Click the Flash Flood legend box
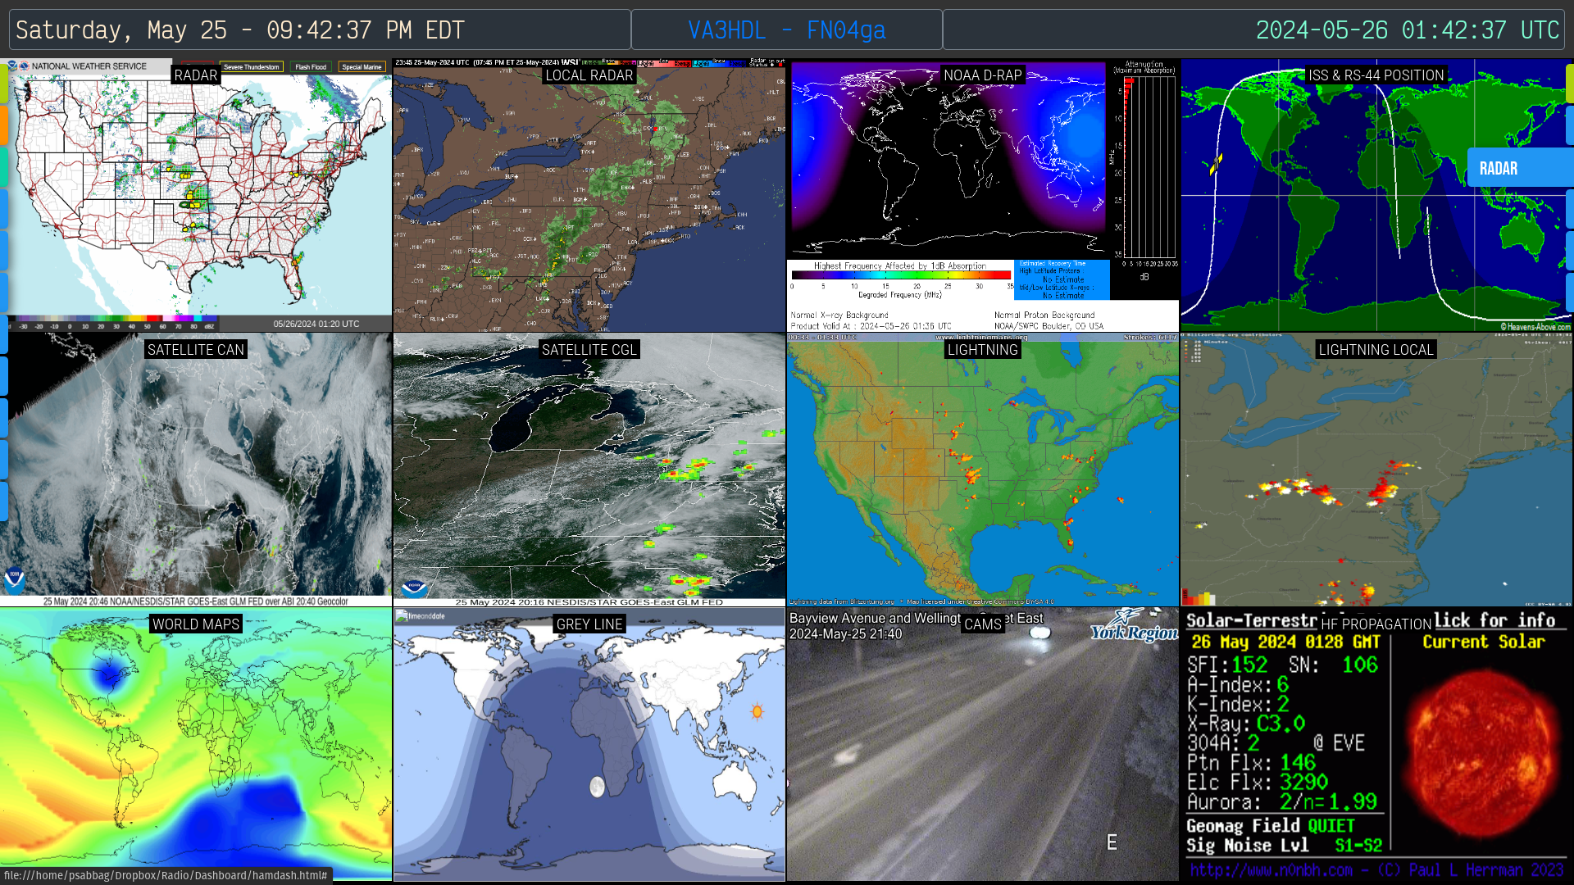This screenshot has width=1574, height=885. pyautogui.click(x=311, y=67)
